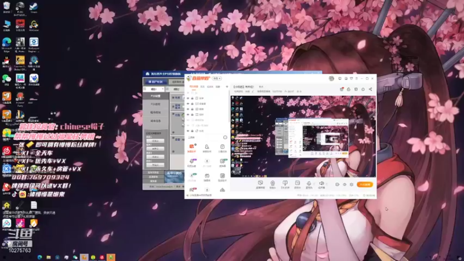The image size is (464, 261).
Task: Click the streaming companion taskbar icon
Action: point(84,258)
